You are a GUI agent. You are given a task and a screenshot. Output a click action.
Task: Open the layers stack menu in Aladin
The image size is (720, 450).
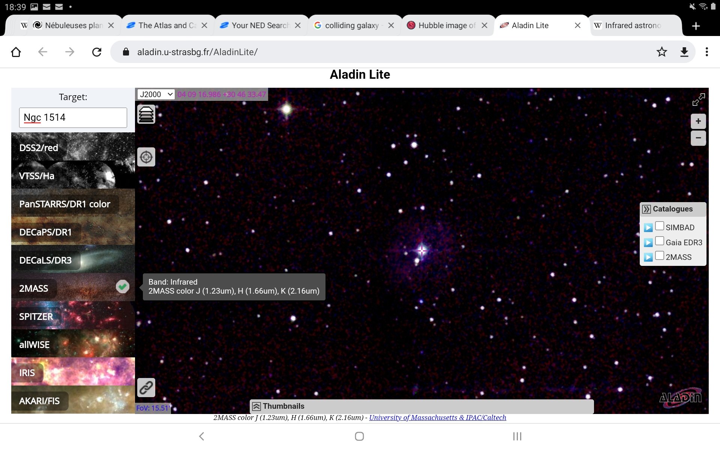pos(146,114)
